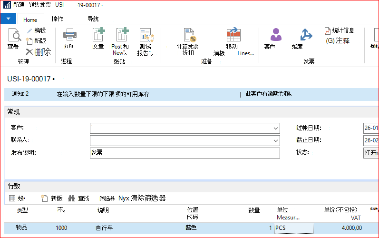Select the PCS unit of measure cell
379x238 pixels.
coord(293,228)
